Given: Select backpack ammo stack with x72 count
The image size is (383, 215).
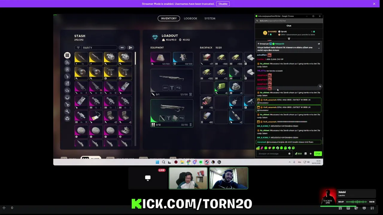Looking at the screenshot, I should (221, 73).
